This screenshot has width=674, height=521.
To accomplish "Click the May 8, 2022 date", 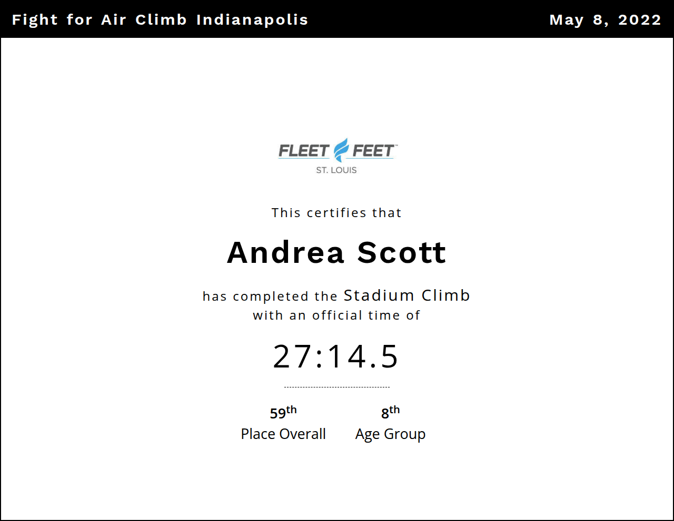I will coord(605,20).
